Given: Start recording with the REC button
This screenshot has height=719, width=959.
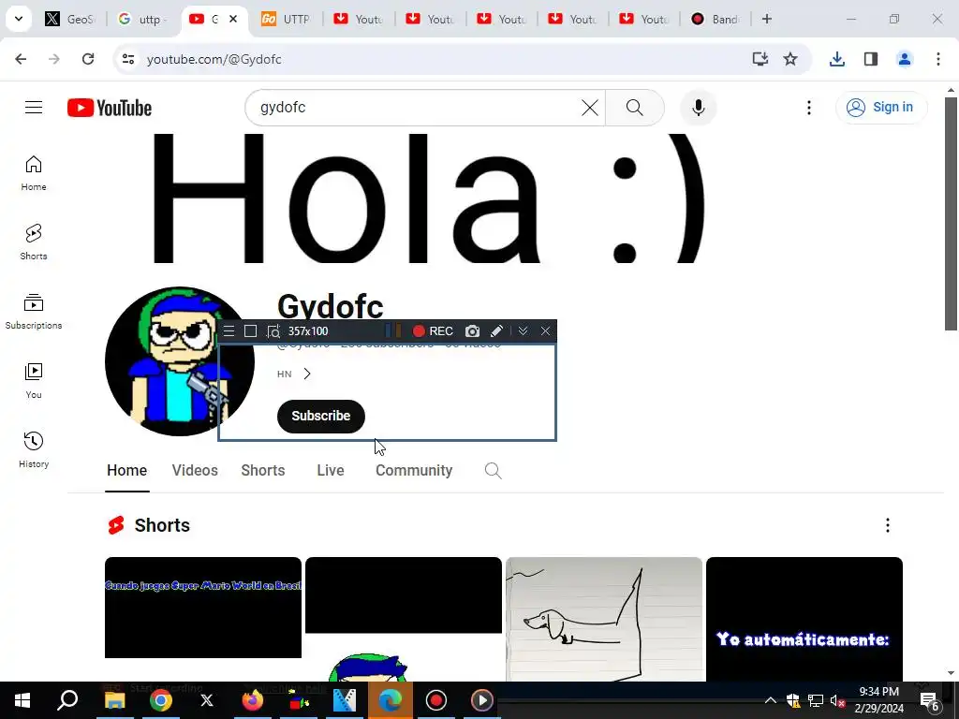Looking at the screenshot, I should point(433,331).
